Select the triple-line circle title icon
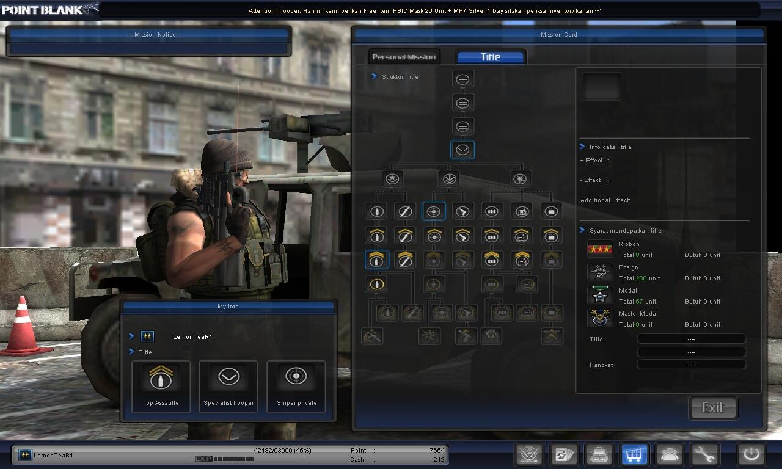Screen dimensions: 782x469 pyautogui.click(x=462, y=126)
